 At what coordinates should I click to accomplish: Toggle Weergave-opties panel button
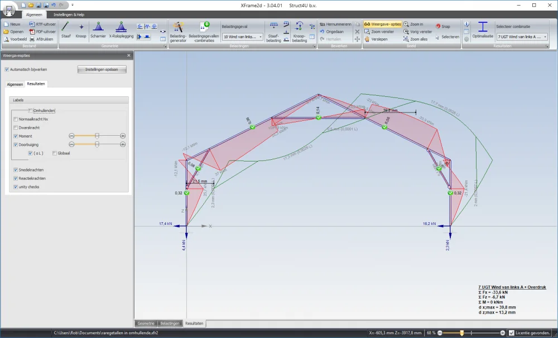[383, 24]
